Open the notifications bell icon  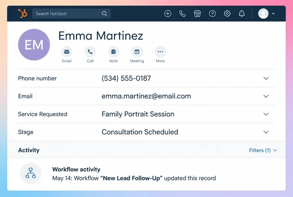click(242, 14)
